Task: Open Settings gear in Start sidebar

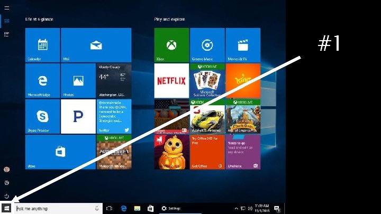Action: coord(7,183)
